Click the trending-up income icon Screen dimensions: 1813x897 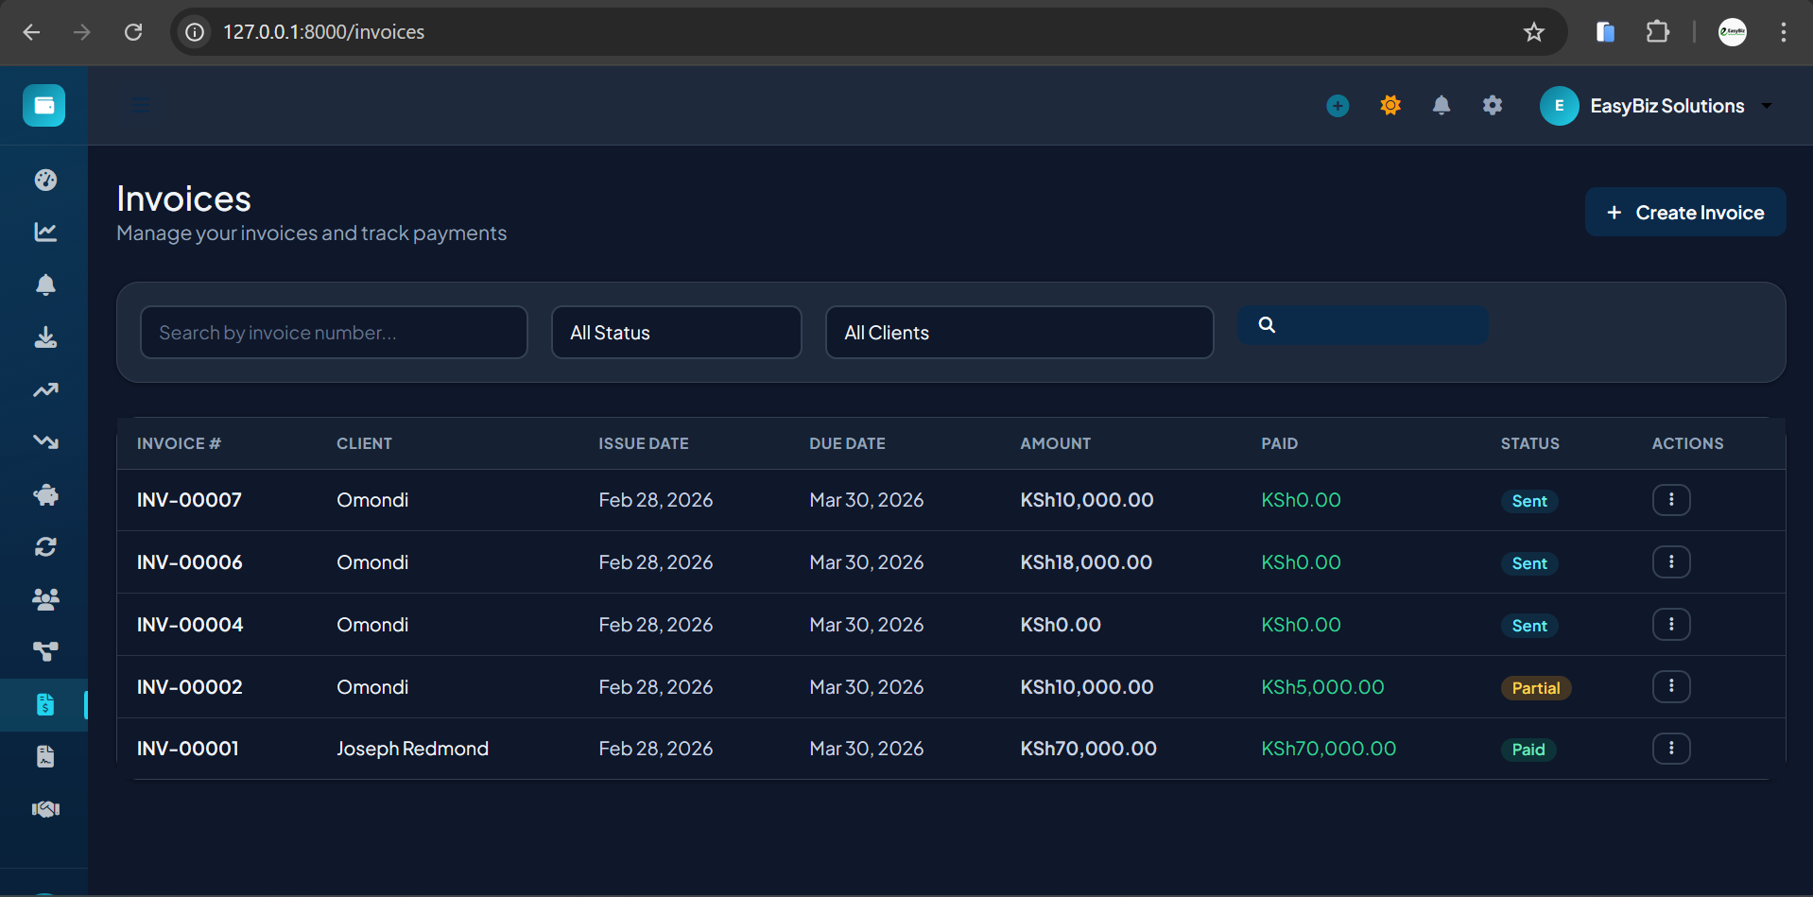pos(44,390)
